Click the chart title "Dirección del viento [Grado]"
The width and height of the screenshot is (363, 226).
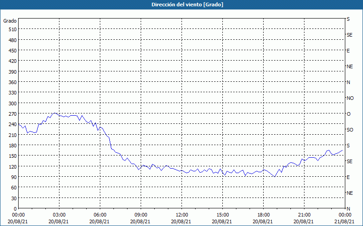[x=187, y=5]
